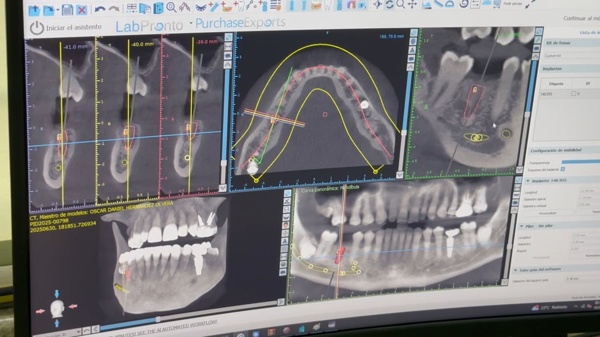Screen dimensions: 600x337
Task: Select the dental arch jaw icon
Action: point(201,7)
